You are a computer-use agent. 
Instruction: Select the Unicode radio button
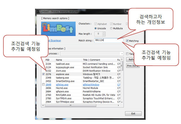pyautogui.click(x=96, y=28)
